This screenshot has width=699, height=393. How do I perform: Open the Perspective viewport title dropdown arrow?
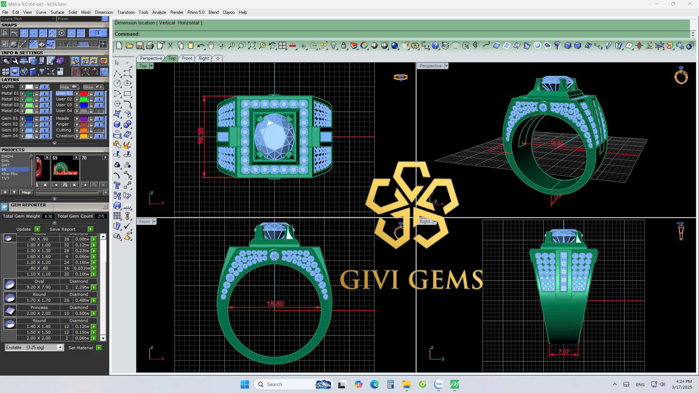point(446,66)
